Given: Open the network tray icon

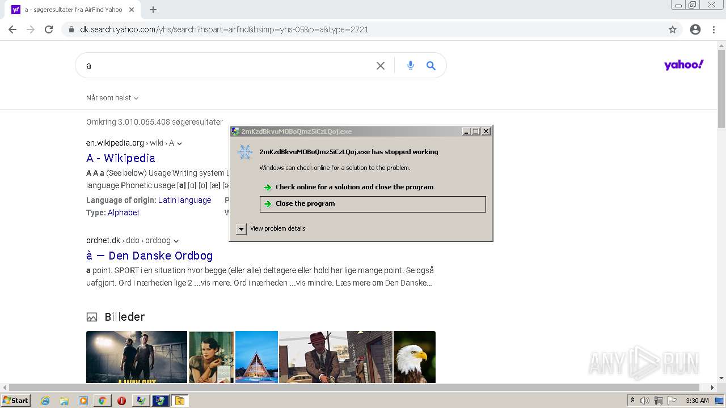Looking at the screenshot, I should (x=658, y=401).
